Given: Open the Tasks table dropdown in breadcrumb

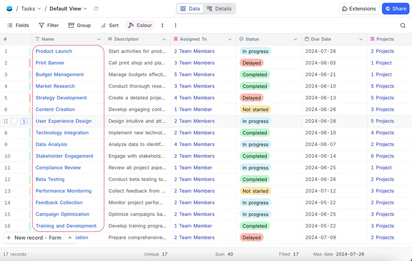Looking at the screenshot, I should [31, 9].
